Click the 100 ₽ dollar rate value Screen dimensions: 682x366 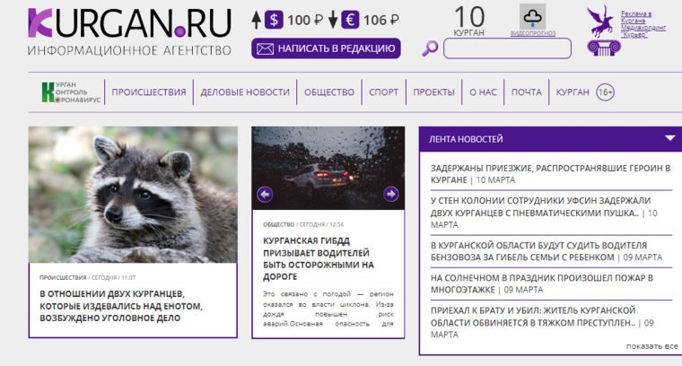pyautogui.click(x=305, y=20)
